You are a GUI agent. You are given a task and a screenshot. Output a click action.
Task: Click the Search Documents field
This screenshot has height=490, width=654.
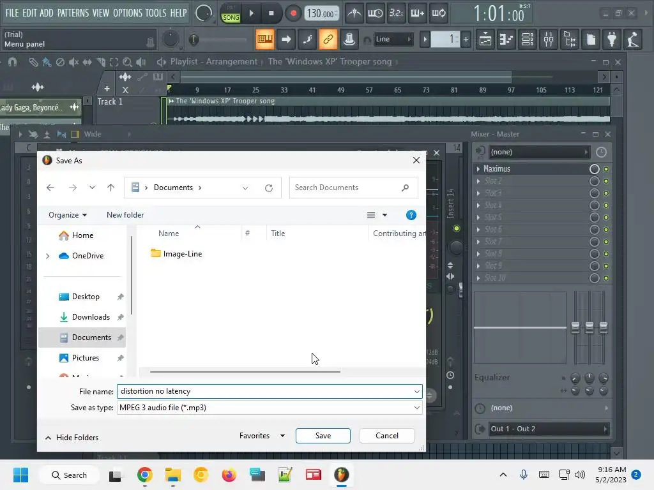pos(354,188)
